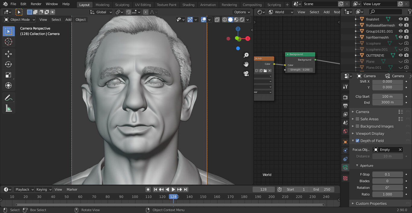Open image file from node folder icon
Image resolution: width=412 pixels, height=213 pixels.
click(265, 71)
